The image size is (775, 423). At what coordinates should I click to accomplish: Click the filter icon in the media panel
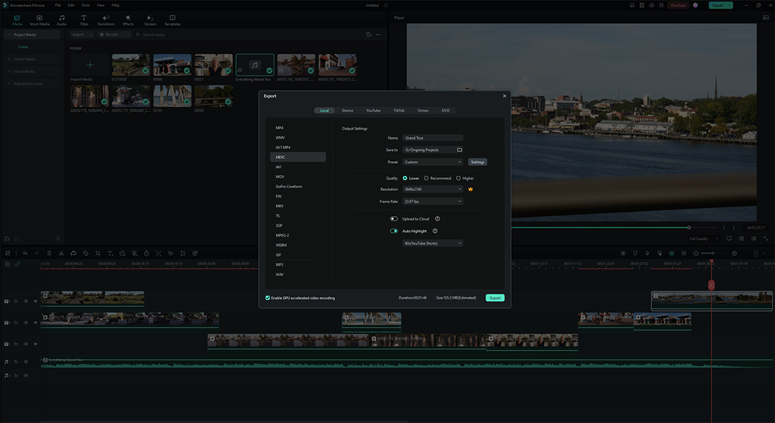(368, 35)
